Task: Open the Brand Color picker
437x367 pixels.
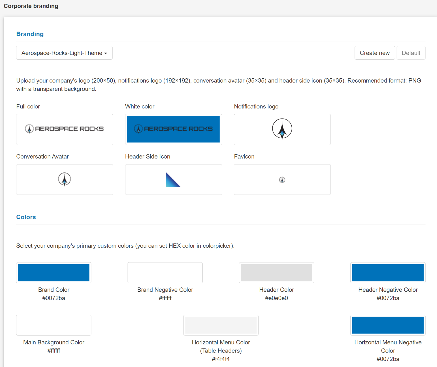Action: [54, 272]
